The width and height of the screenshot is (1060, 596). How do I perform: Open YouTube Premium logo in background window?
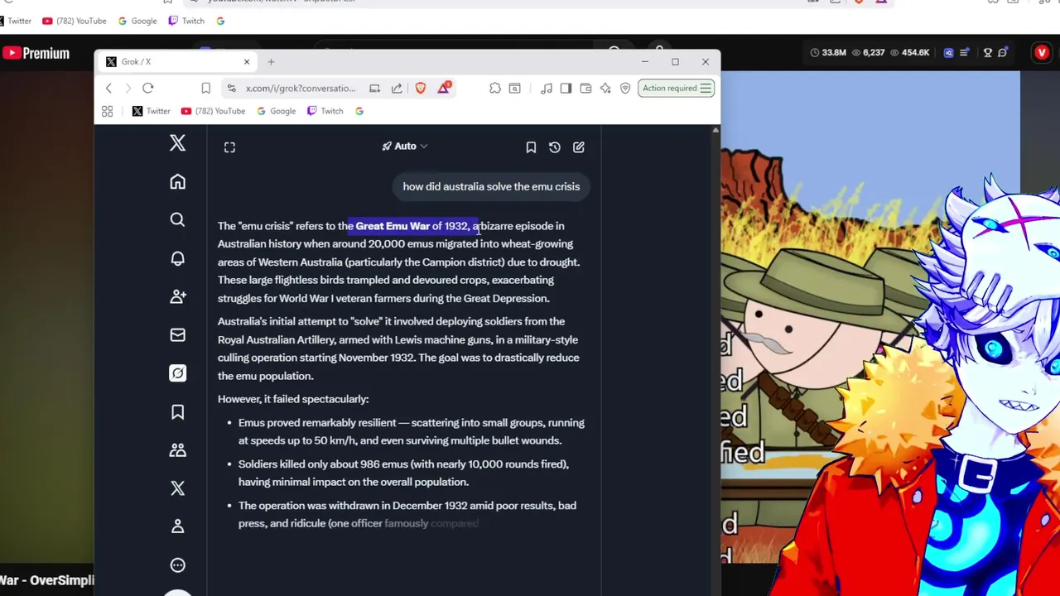click(36, 53)
